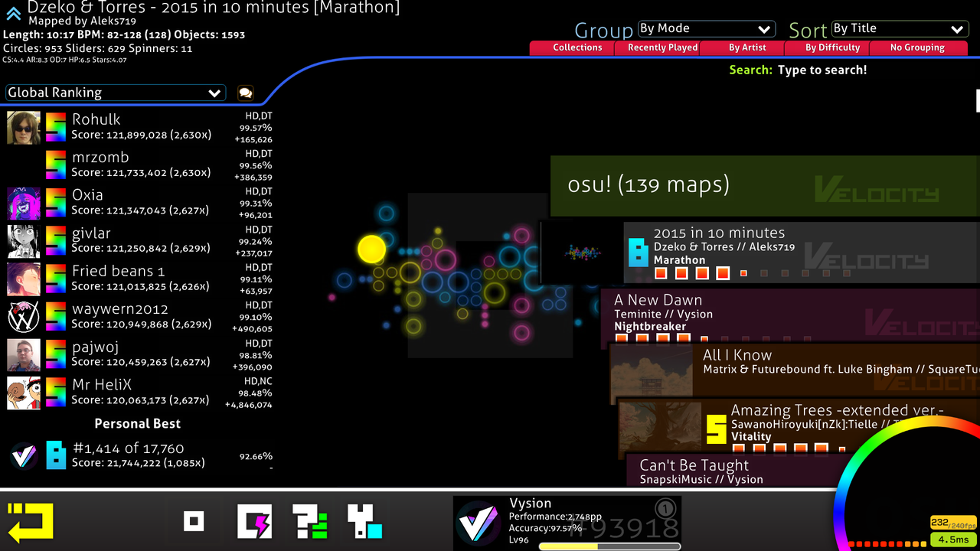This screenshot has height=551, width=980.
Task: Open the mod selection lightning icon
Action: point(254,522)
